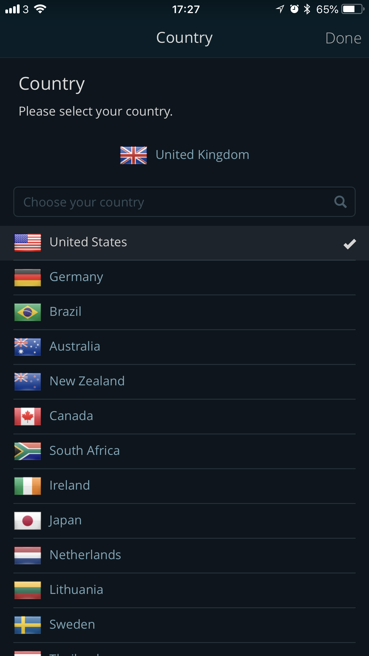The image size is (369, 656).
Task: Tap the search magnifier icon
Action: tap(340, 202)
